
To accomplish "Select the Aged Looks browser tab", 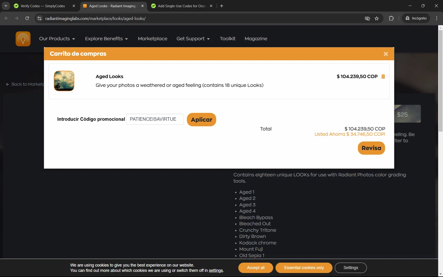I will point(112,6).
